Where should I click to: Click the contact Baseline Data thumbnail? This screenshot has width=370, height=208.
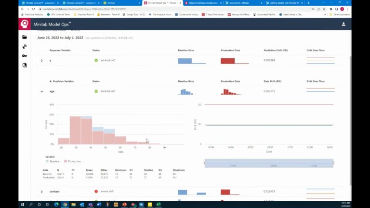pos(192,192)
